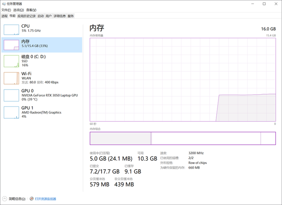The height and width of the screenshot is (205, 282).
Task: Open the 磁盘 0 (C: D:) green graph thumbnail
Action: click(11, 61)
